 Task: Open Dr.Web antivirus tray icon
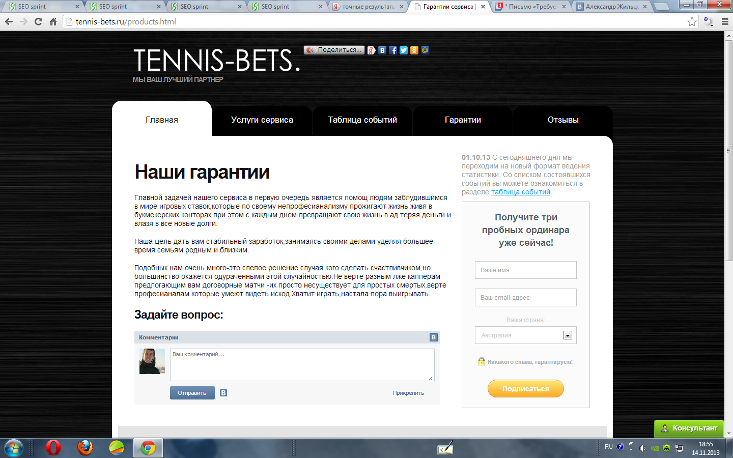[x=667, y=448]
